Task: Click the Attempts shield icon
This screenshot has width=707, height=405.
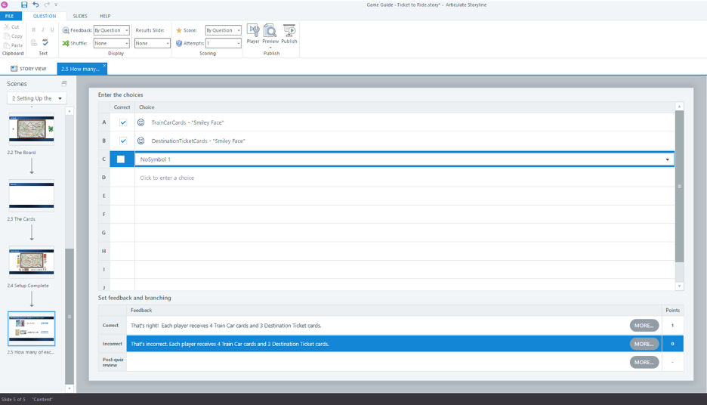Action: click(x=179, y=43)
